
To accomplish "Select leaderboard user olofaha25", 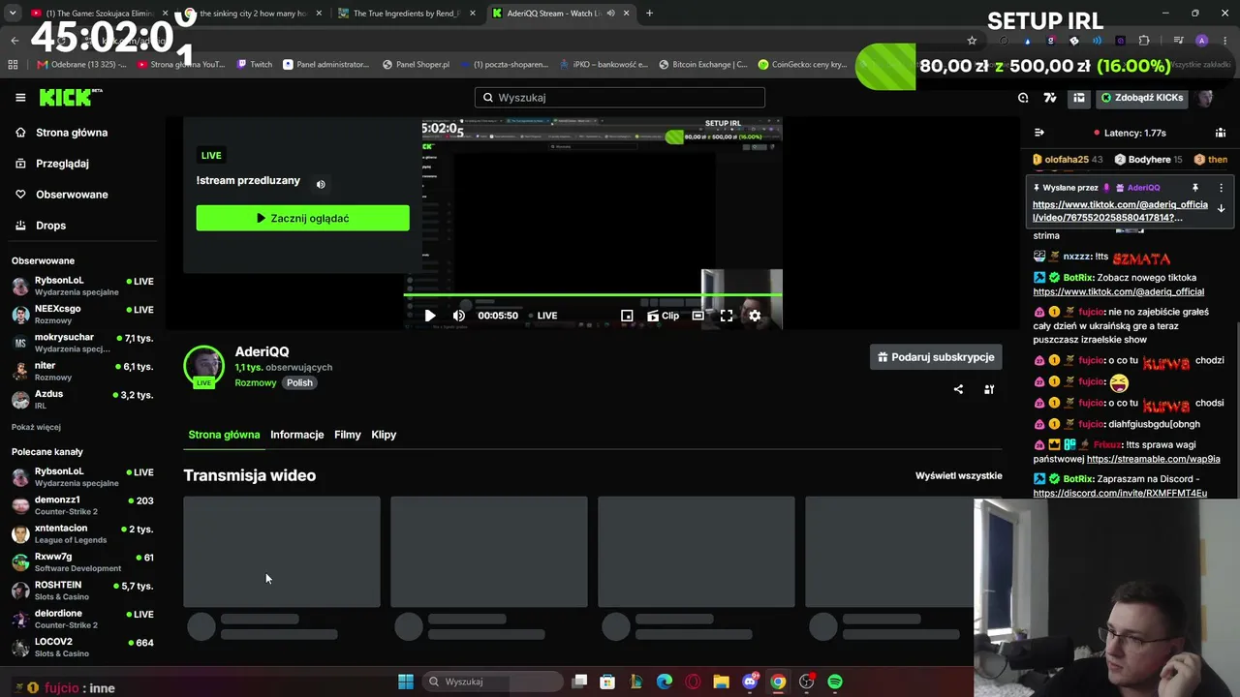I will pos(1067,159).
